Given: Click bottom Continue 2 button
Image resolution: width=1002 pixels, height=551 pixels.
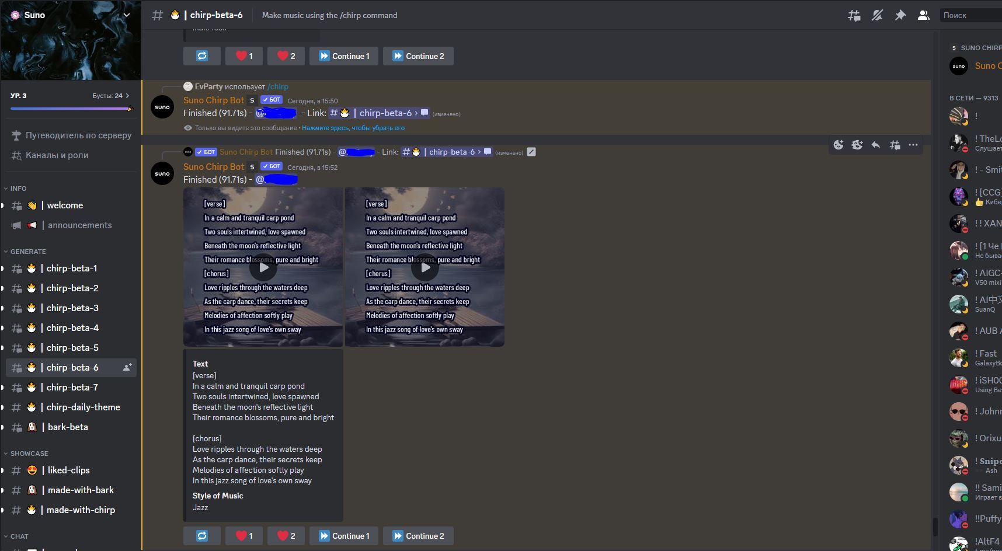Looking at the screenshot, I should point(418,536).
